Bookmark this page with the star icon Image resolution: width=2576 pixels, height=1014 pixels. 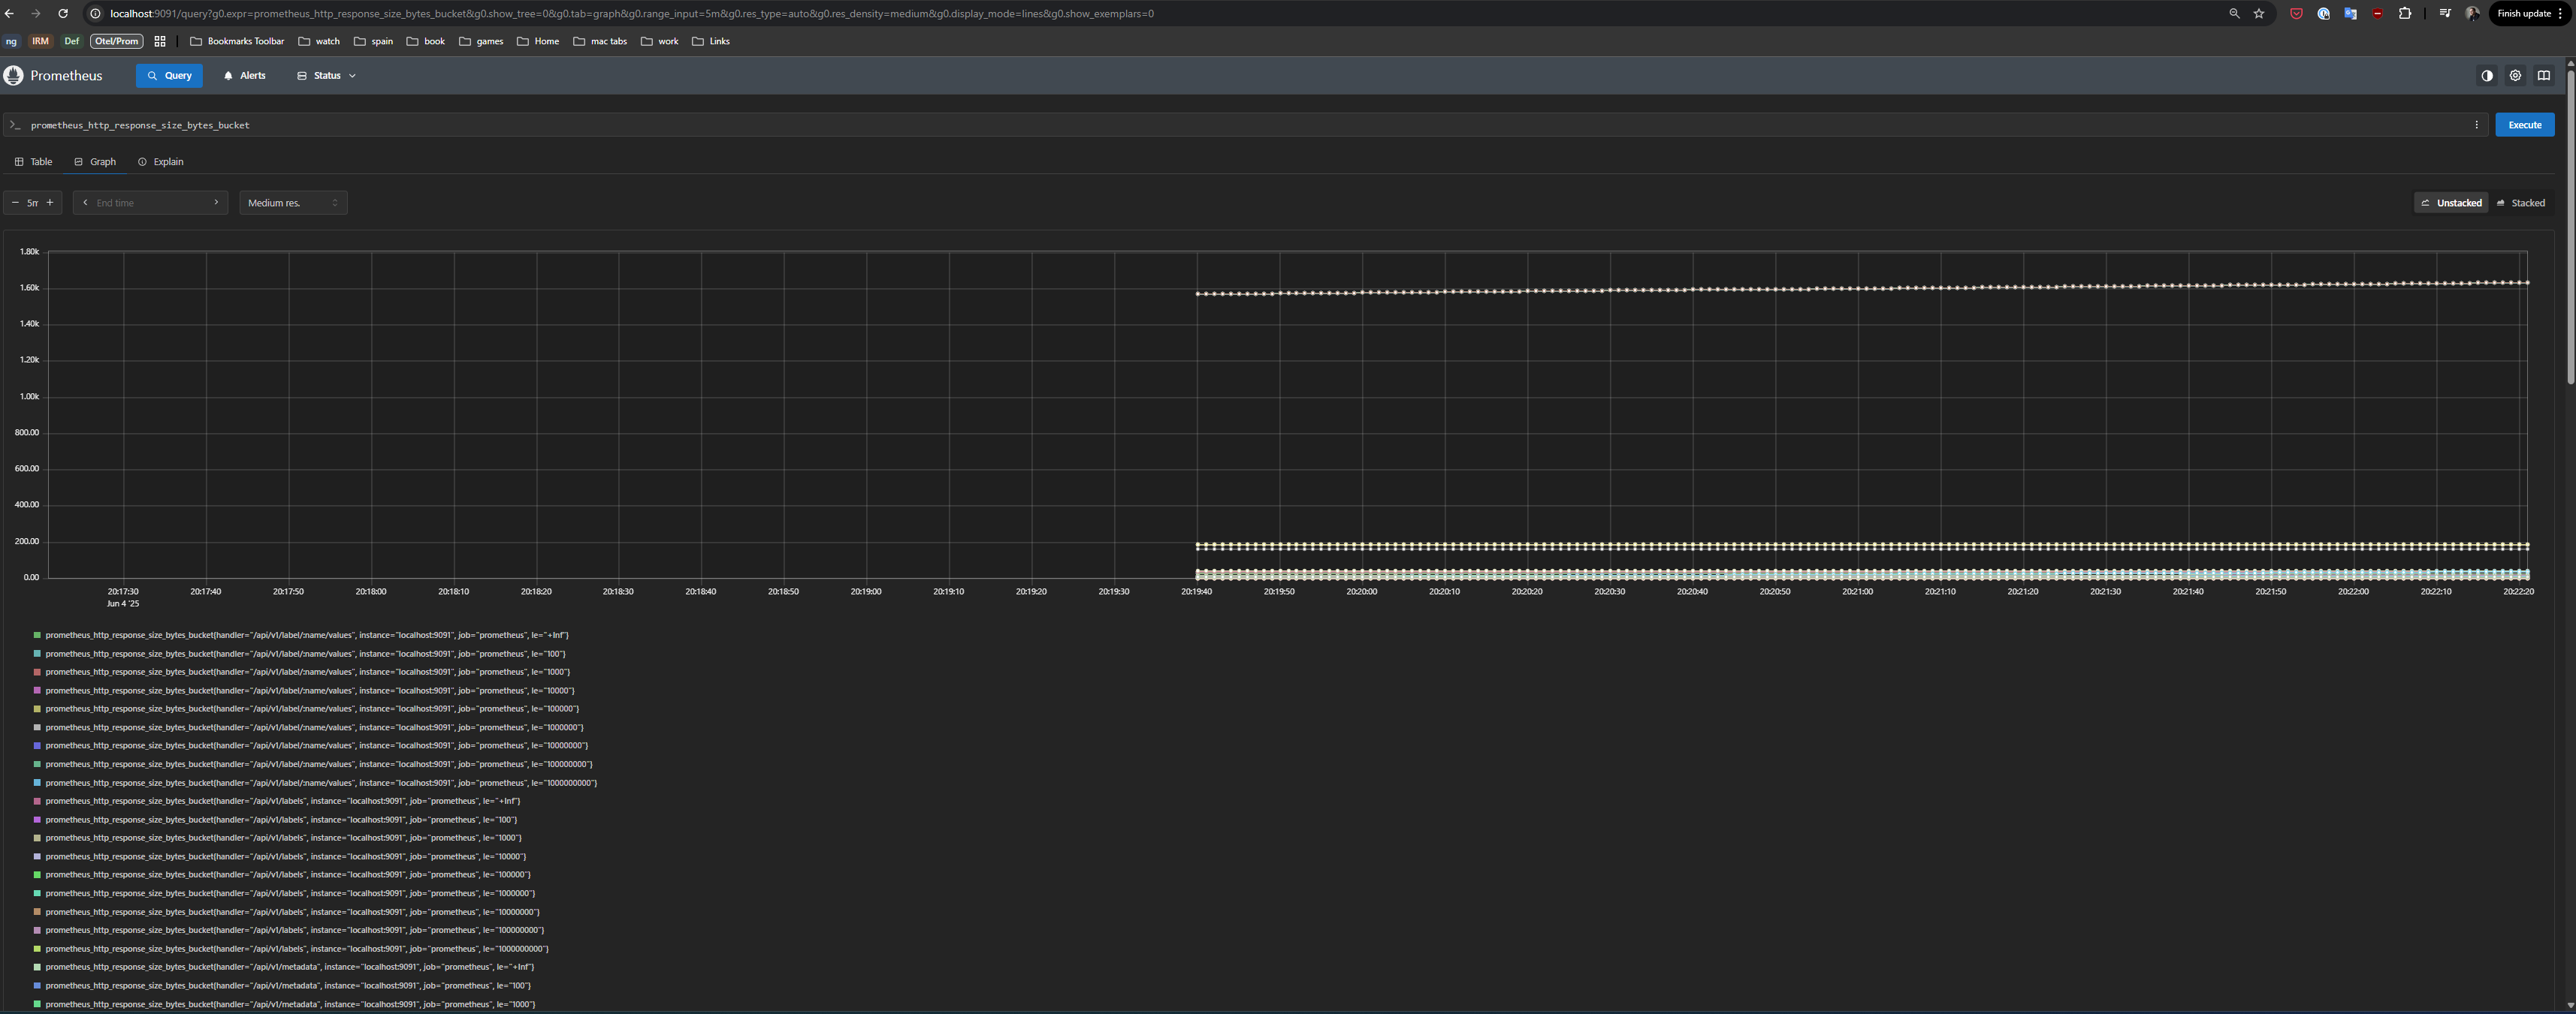pos(2259,14)
